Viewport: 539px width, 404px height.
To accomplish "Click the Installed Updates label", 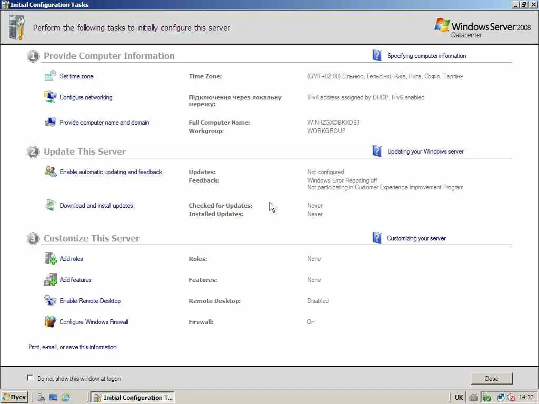I will (216, 214).
